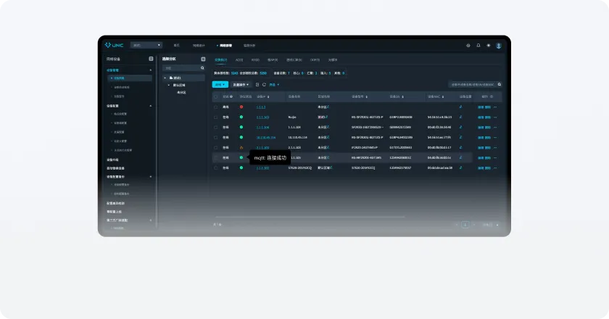Go to the first top navigation tab
The image size is (609, 319).
coord(177,46)
